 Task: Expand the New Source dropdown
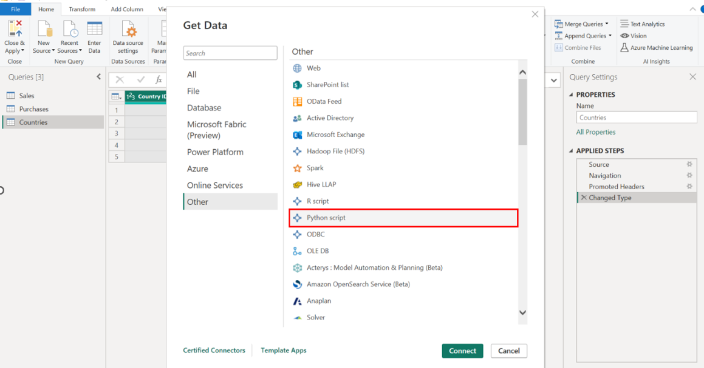click(x=53, y=51)
